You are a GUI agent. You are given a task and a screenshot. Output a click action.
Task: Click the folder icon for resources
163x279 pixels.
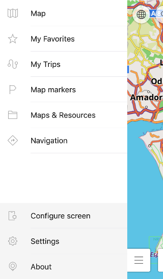pos(13,115)
